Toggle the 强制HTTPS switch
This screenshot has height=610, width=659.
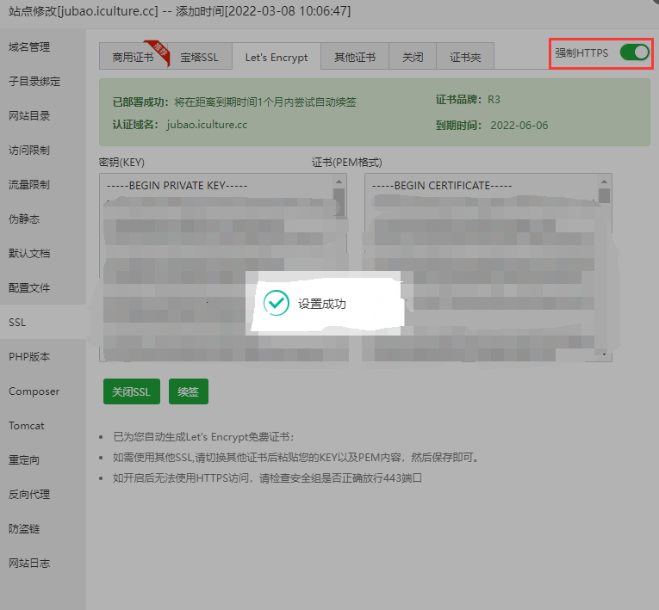(635, 52)
